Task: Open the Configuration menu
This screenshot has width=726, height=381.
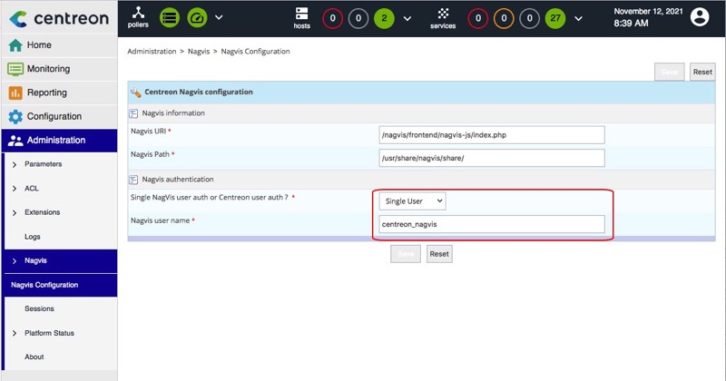Action: click(x=54, y=116)
